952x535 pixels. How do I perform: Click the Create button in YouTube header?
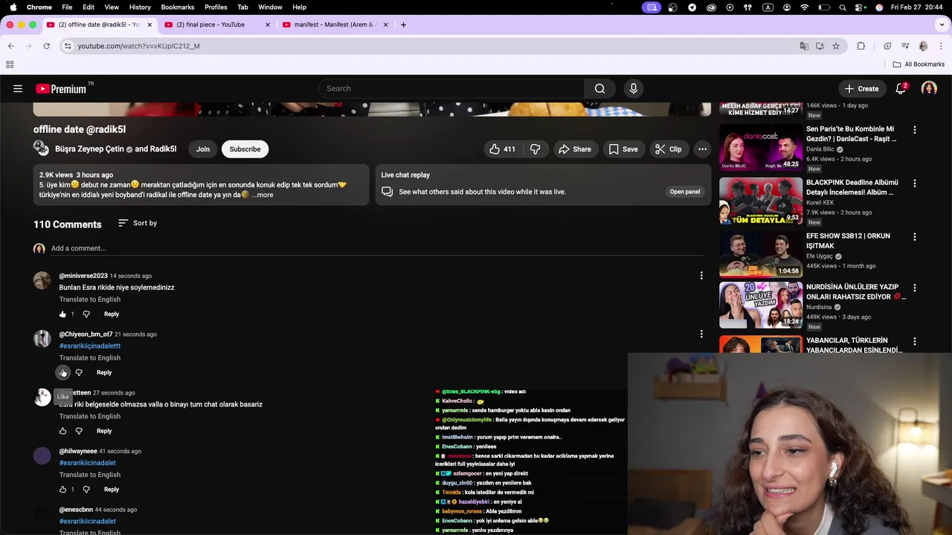point(861,88)
